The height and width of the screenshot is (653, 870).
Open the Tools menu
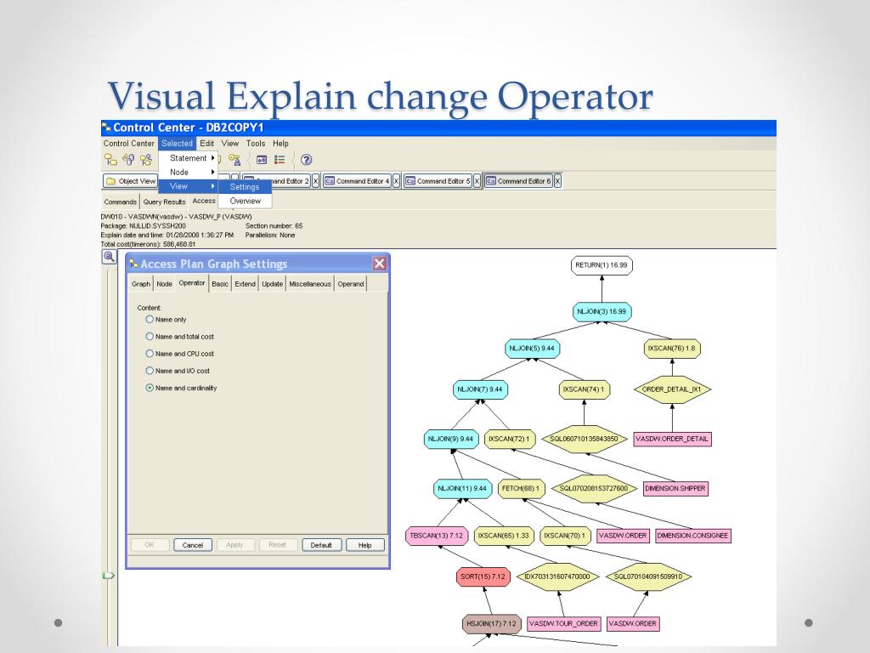[256, 143]
